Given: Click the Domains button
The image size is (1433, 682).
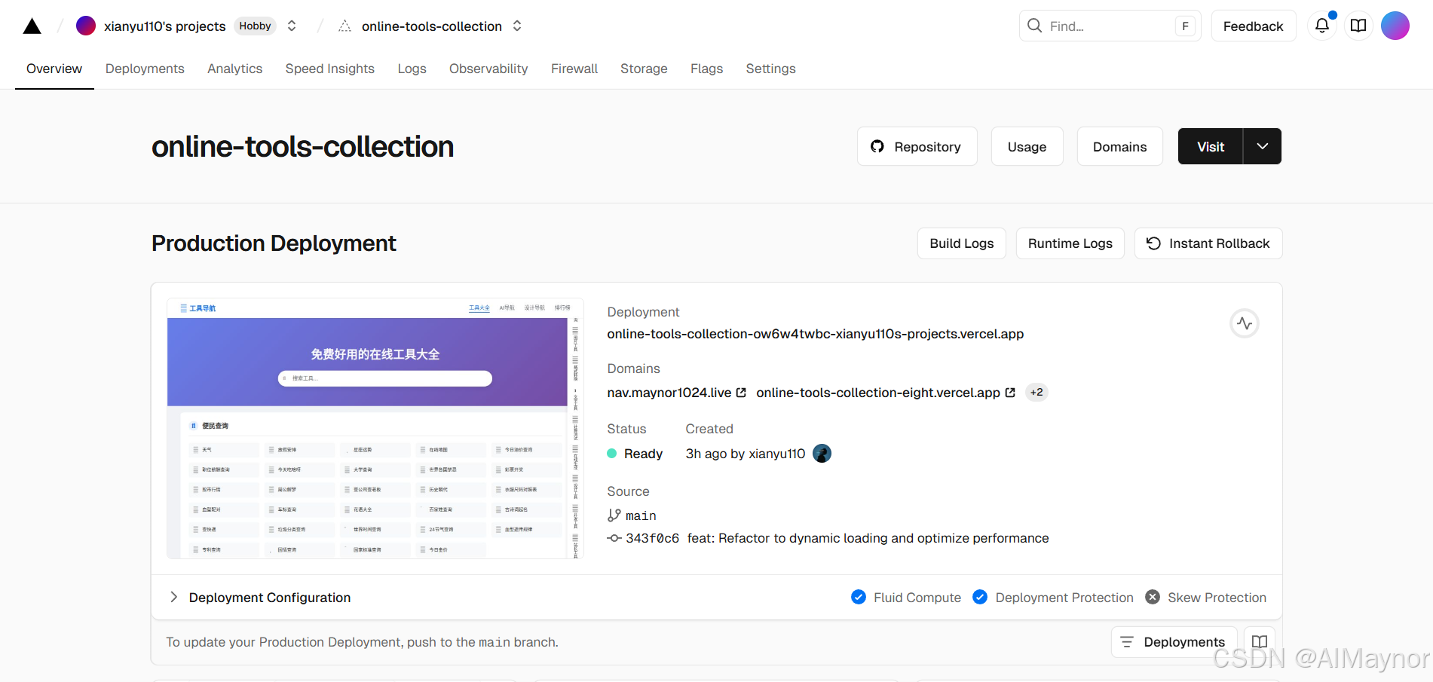Looking at the screenshot, I should pos(1120,146).
